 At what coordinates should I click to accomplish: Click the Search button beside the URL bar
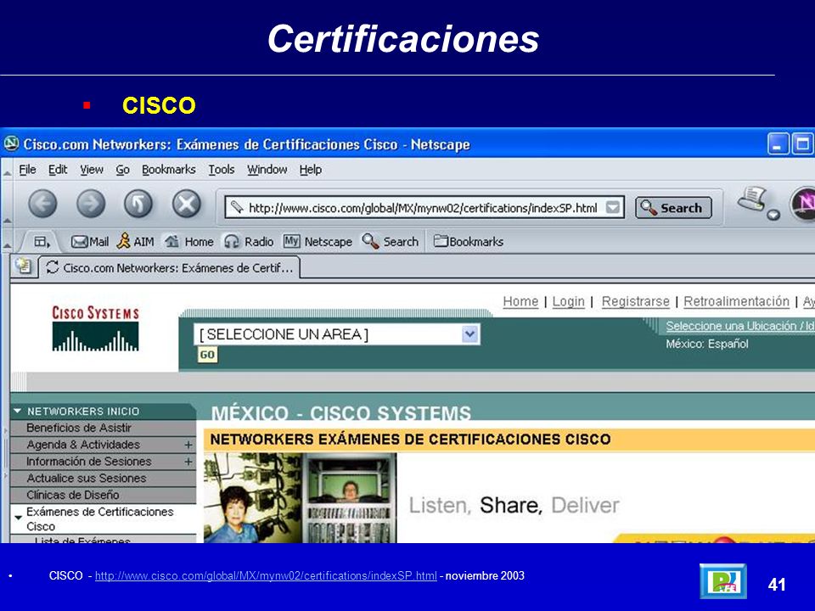click(x=673, y=208)
